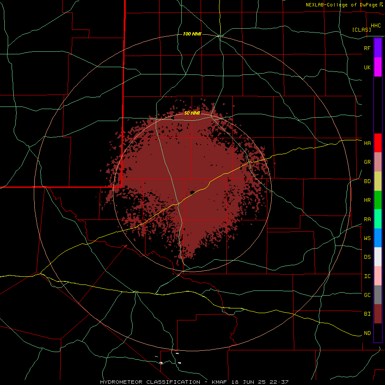Image resolution: width=385 pixels, height=385 pixels.
Task: Click the HHC product label
Action: [x=376, y=26]
